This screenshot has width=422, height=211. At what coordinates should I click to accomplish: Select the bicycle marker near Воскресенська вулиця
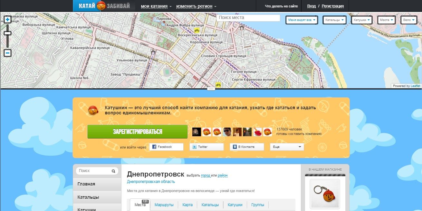tap(197, 31)
